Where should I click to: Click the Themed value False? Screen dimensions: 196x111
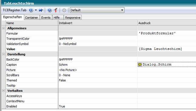(62, 81)
